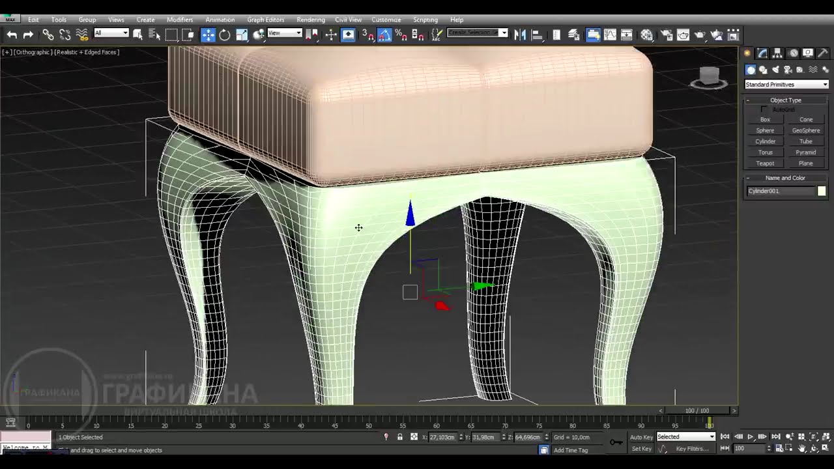This screenshot has width=834, height=469.
Task: Click the Unlink Selection tool
Action: [65, 35]
